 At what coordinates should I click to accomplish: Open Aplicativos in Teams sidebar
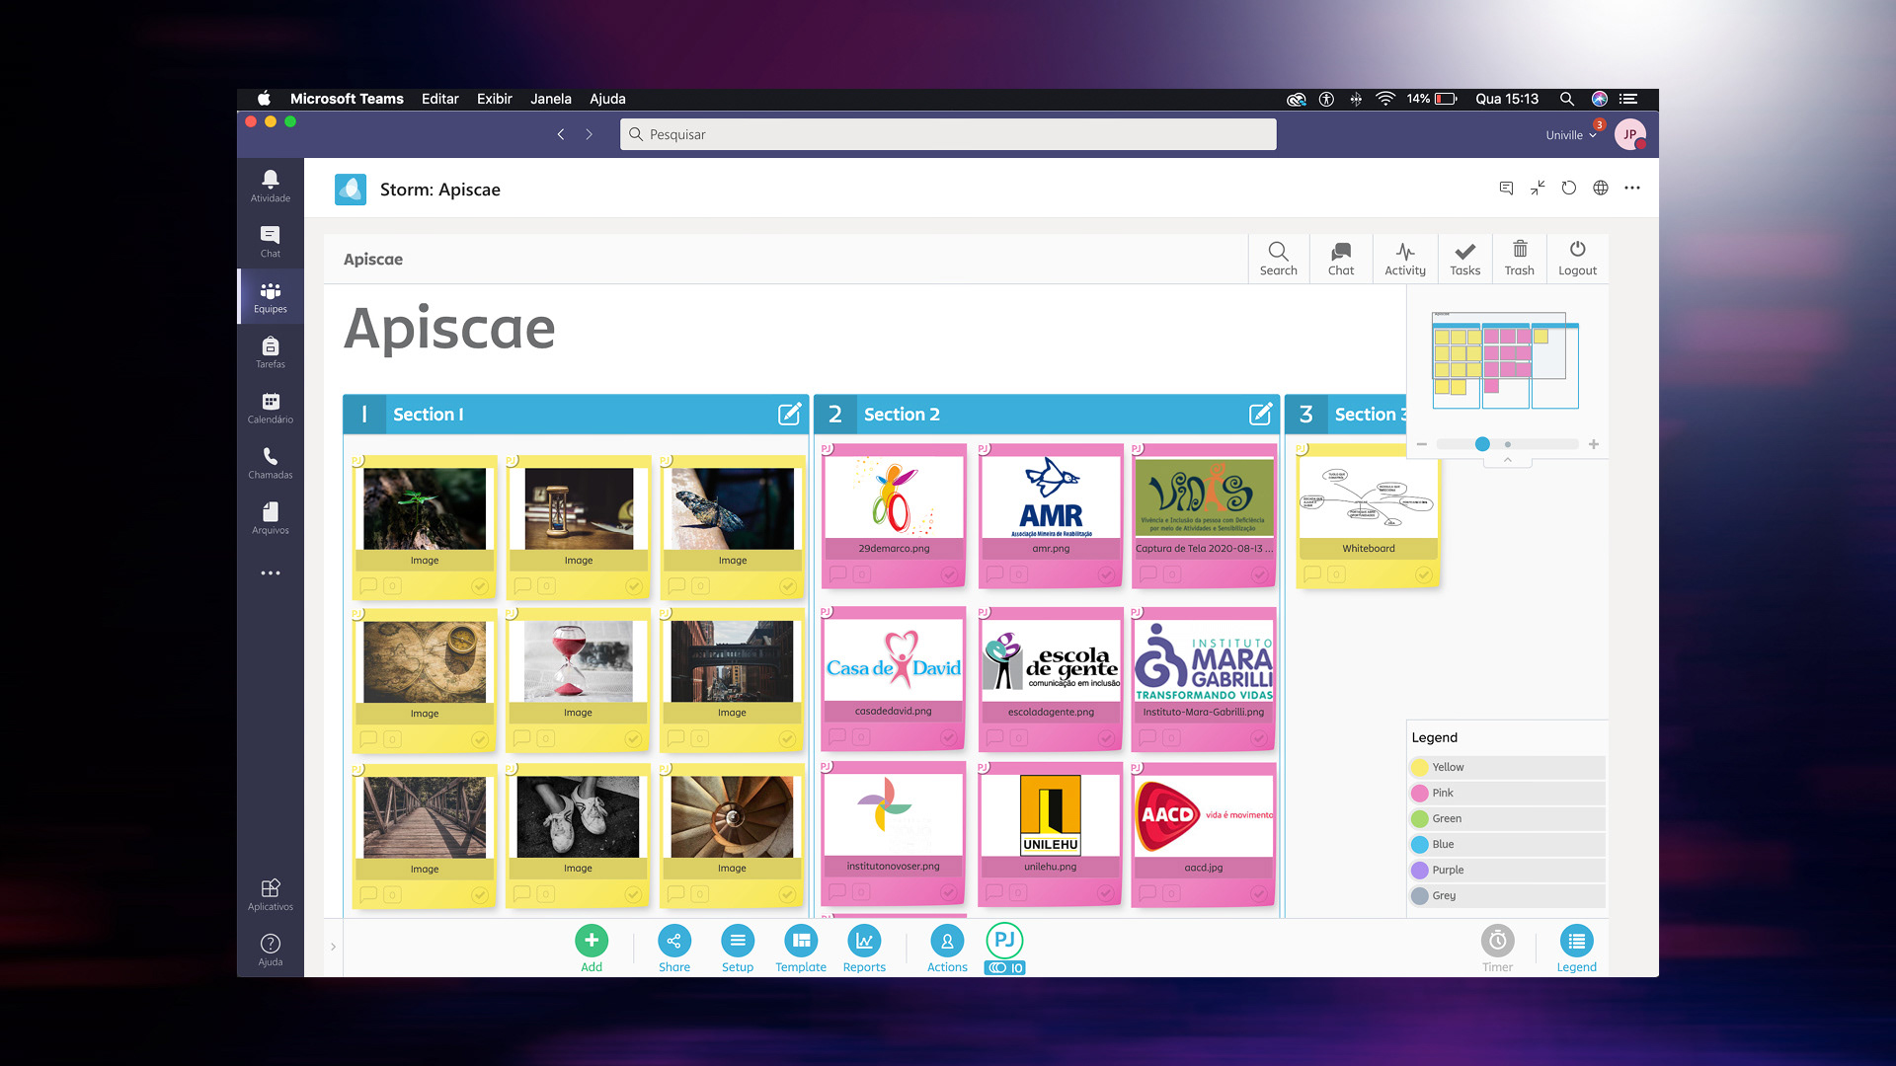[270, 894]
